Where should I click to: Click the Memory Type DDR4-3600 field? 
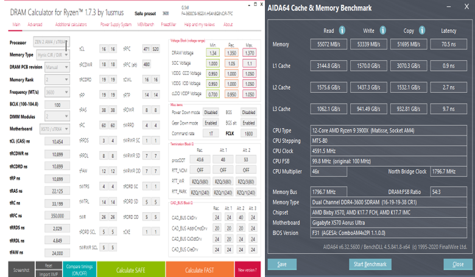coord(389,202)
